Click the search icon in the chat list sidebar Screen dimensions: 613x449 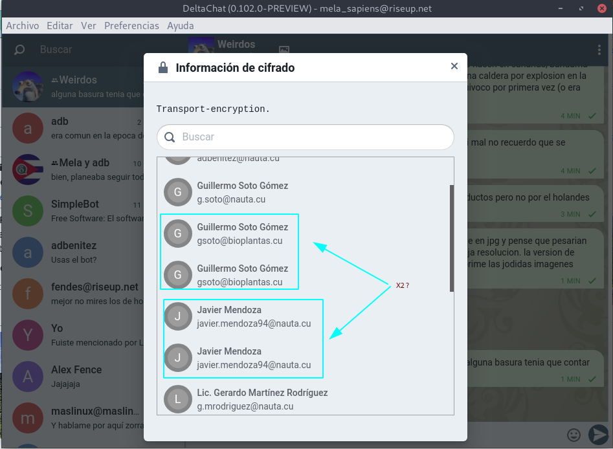(19, 50)
